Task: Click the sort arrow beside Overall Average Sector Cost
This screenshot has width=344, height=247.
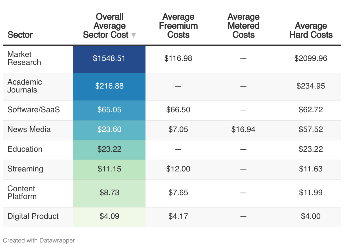Action: tap(134, 35)
